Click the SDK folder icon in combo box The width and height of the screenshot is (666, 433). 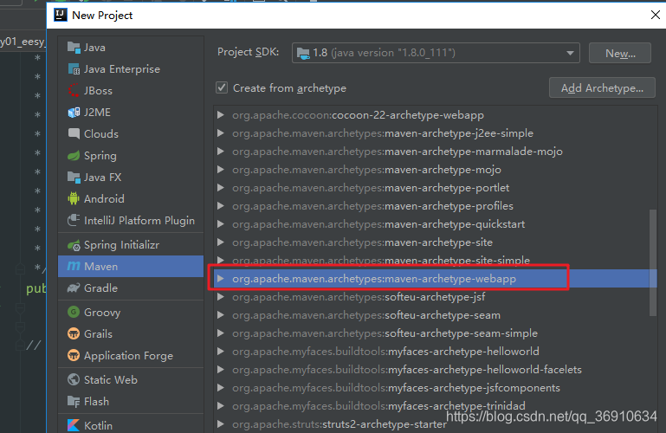pos(303,53)
